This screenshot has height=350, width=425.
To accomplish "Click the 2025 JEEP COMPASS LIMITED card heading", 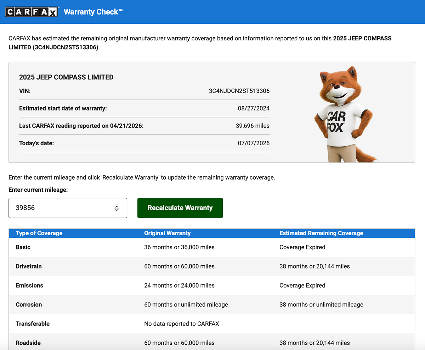I will click(66, 77).
